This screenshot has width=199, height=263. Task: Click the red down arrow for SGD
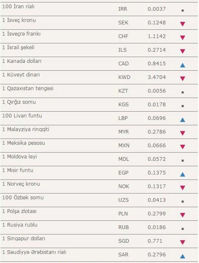click(x=182, y=242)
